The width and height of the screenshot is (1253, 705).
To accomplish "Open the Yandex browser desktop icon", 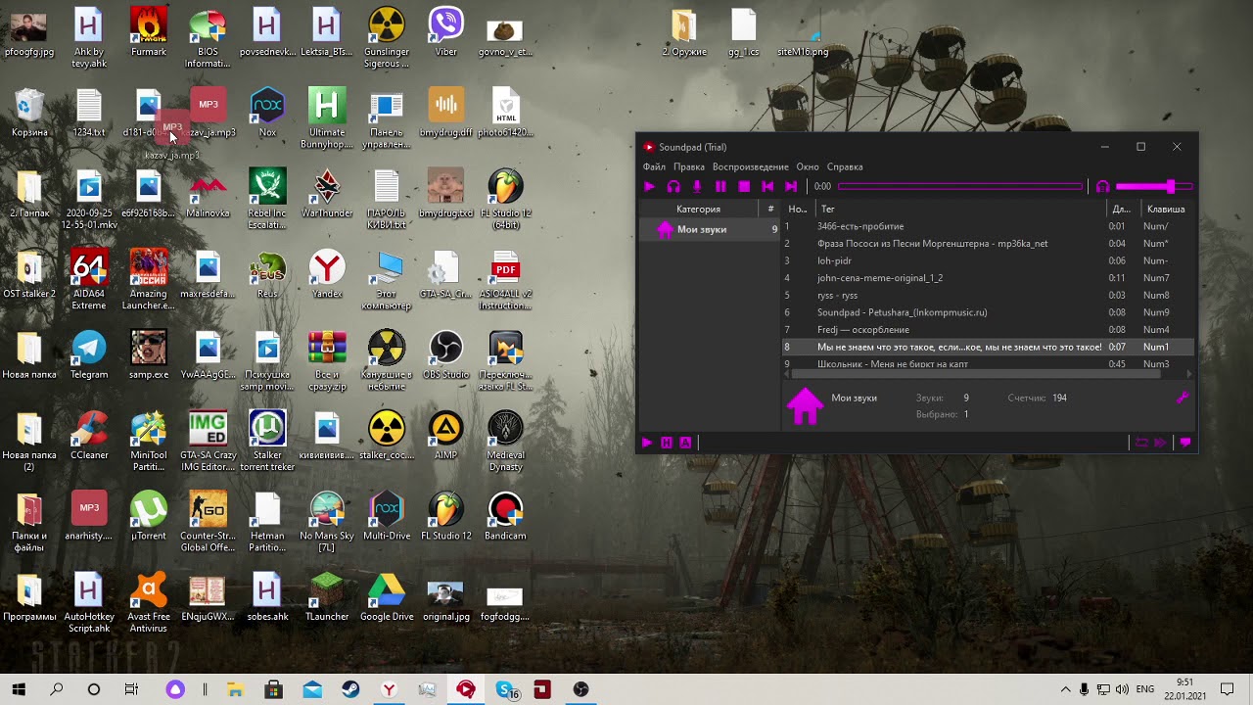I will (x=327, y=274).
